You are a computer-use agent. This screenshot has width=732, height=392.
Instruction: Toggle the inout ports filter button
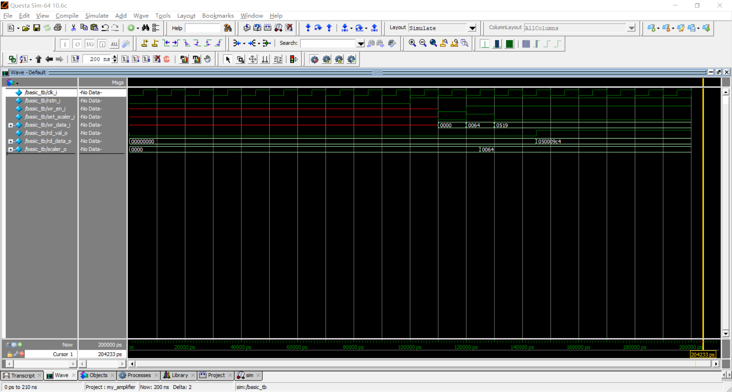[90, 44]
